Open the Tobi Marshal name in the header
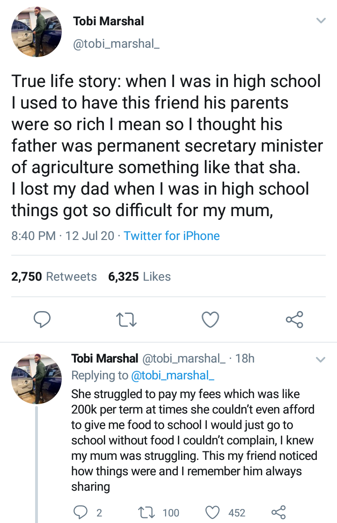 (109, 21)
